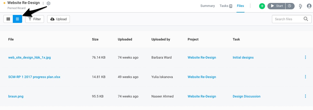
Task: Sort by the Size column header
Action: coord(95,39)
